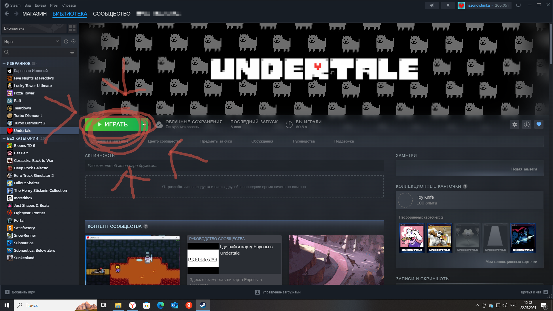Open Руководства link
The image size is (553, 311).
pos(304,141)
